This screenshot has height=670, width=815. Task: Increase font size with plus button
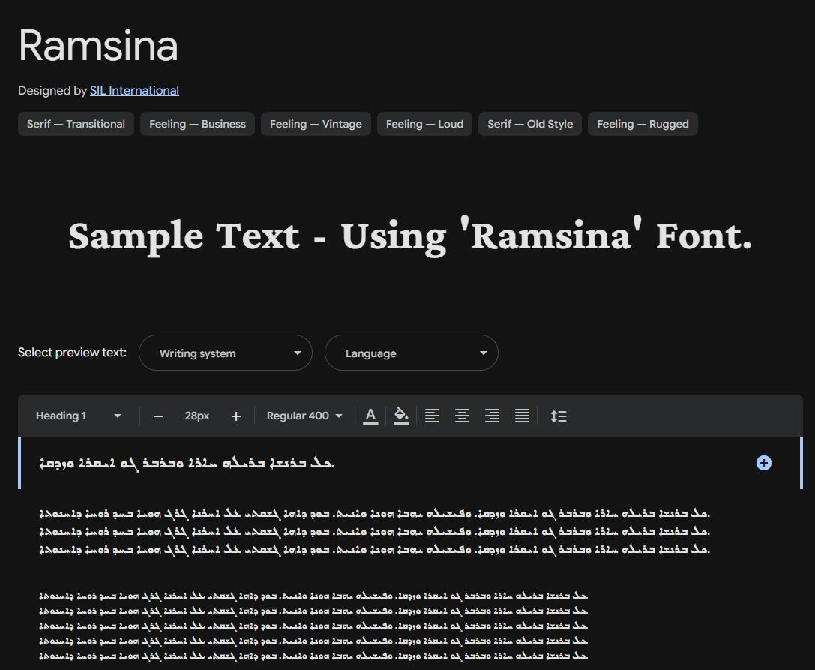point(236,416)
